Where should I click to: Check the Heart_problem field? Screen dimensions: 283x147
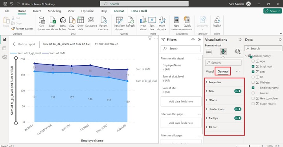(253, 98)
